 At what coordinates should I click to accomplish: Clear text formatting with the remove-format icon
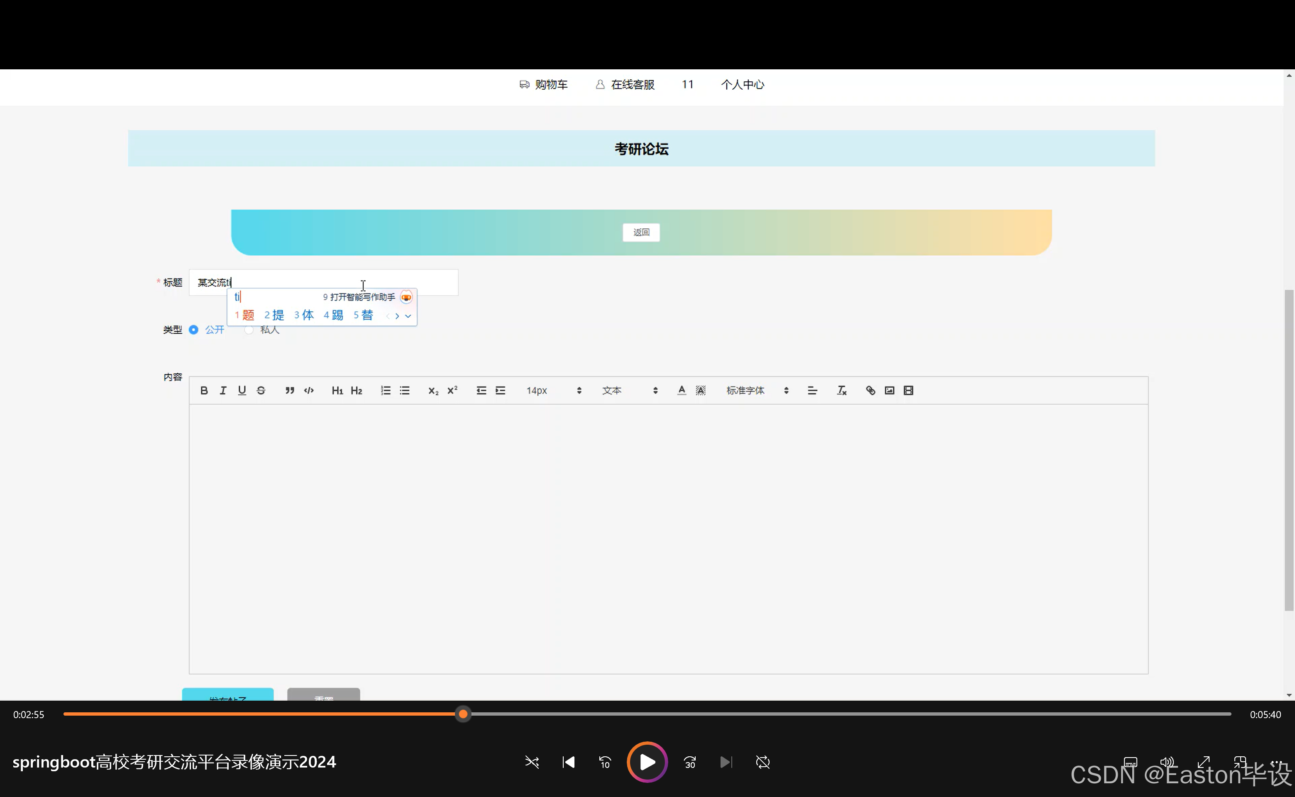841,390
